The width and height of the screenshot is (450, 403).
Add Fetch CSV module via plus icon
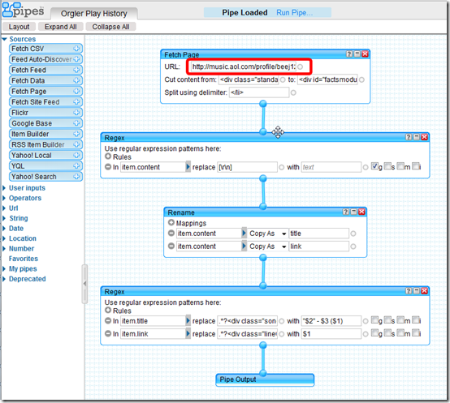click(x=76, y=49)
